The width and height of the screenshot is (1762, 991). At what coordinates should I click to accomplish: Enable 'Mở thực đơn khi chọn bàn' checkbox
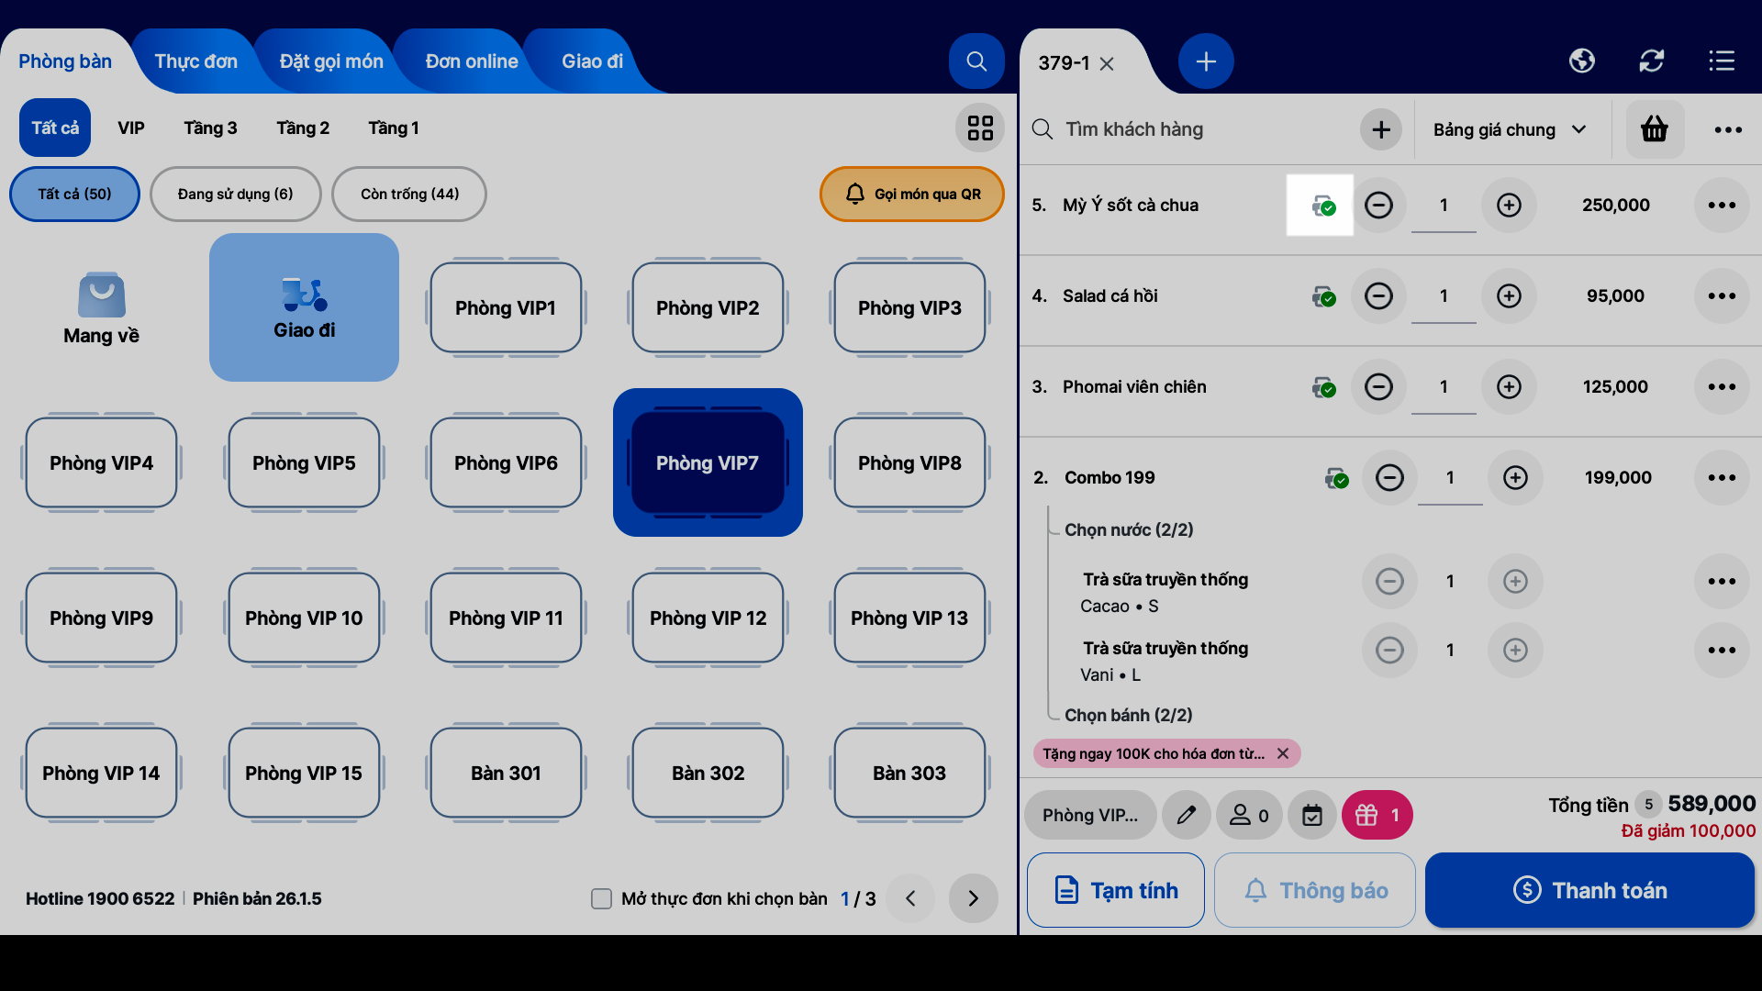(x=601, y=899)
